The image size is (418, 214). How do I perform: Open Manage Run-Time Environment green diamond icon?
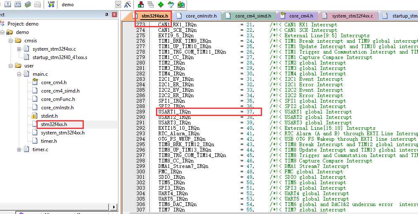coord(161,4)
